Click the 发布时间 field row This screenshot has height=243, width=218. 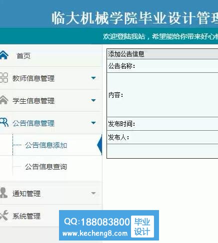pos(162,124)
